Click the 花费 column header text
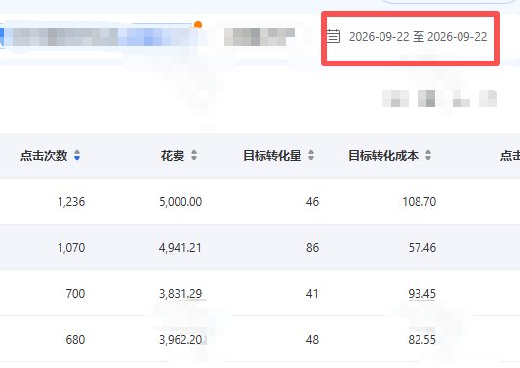The height and width of the screenshot is (368, 520). 173,155
